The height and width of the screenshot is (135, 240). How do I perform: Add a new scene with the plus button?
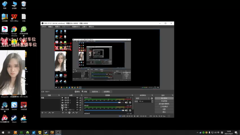pos(42,113)
